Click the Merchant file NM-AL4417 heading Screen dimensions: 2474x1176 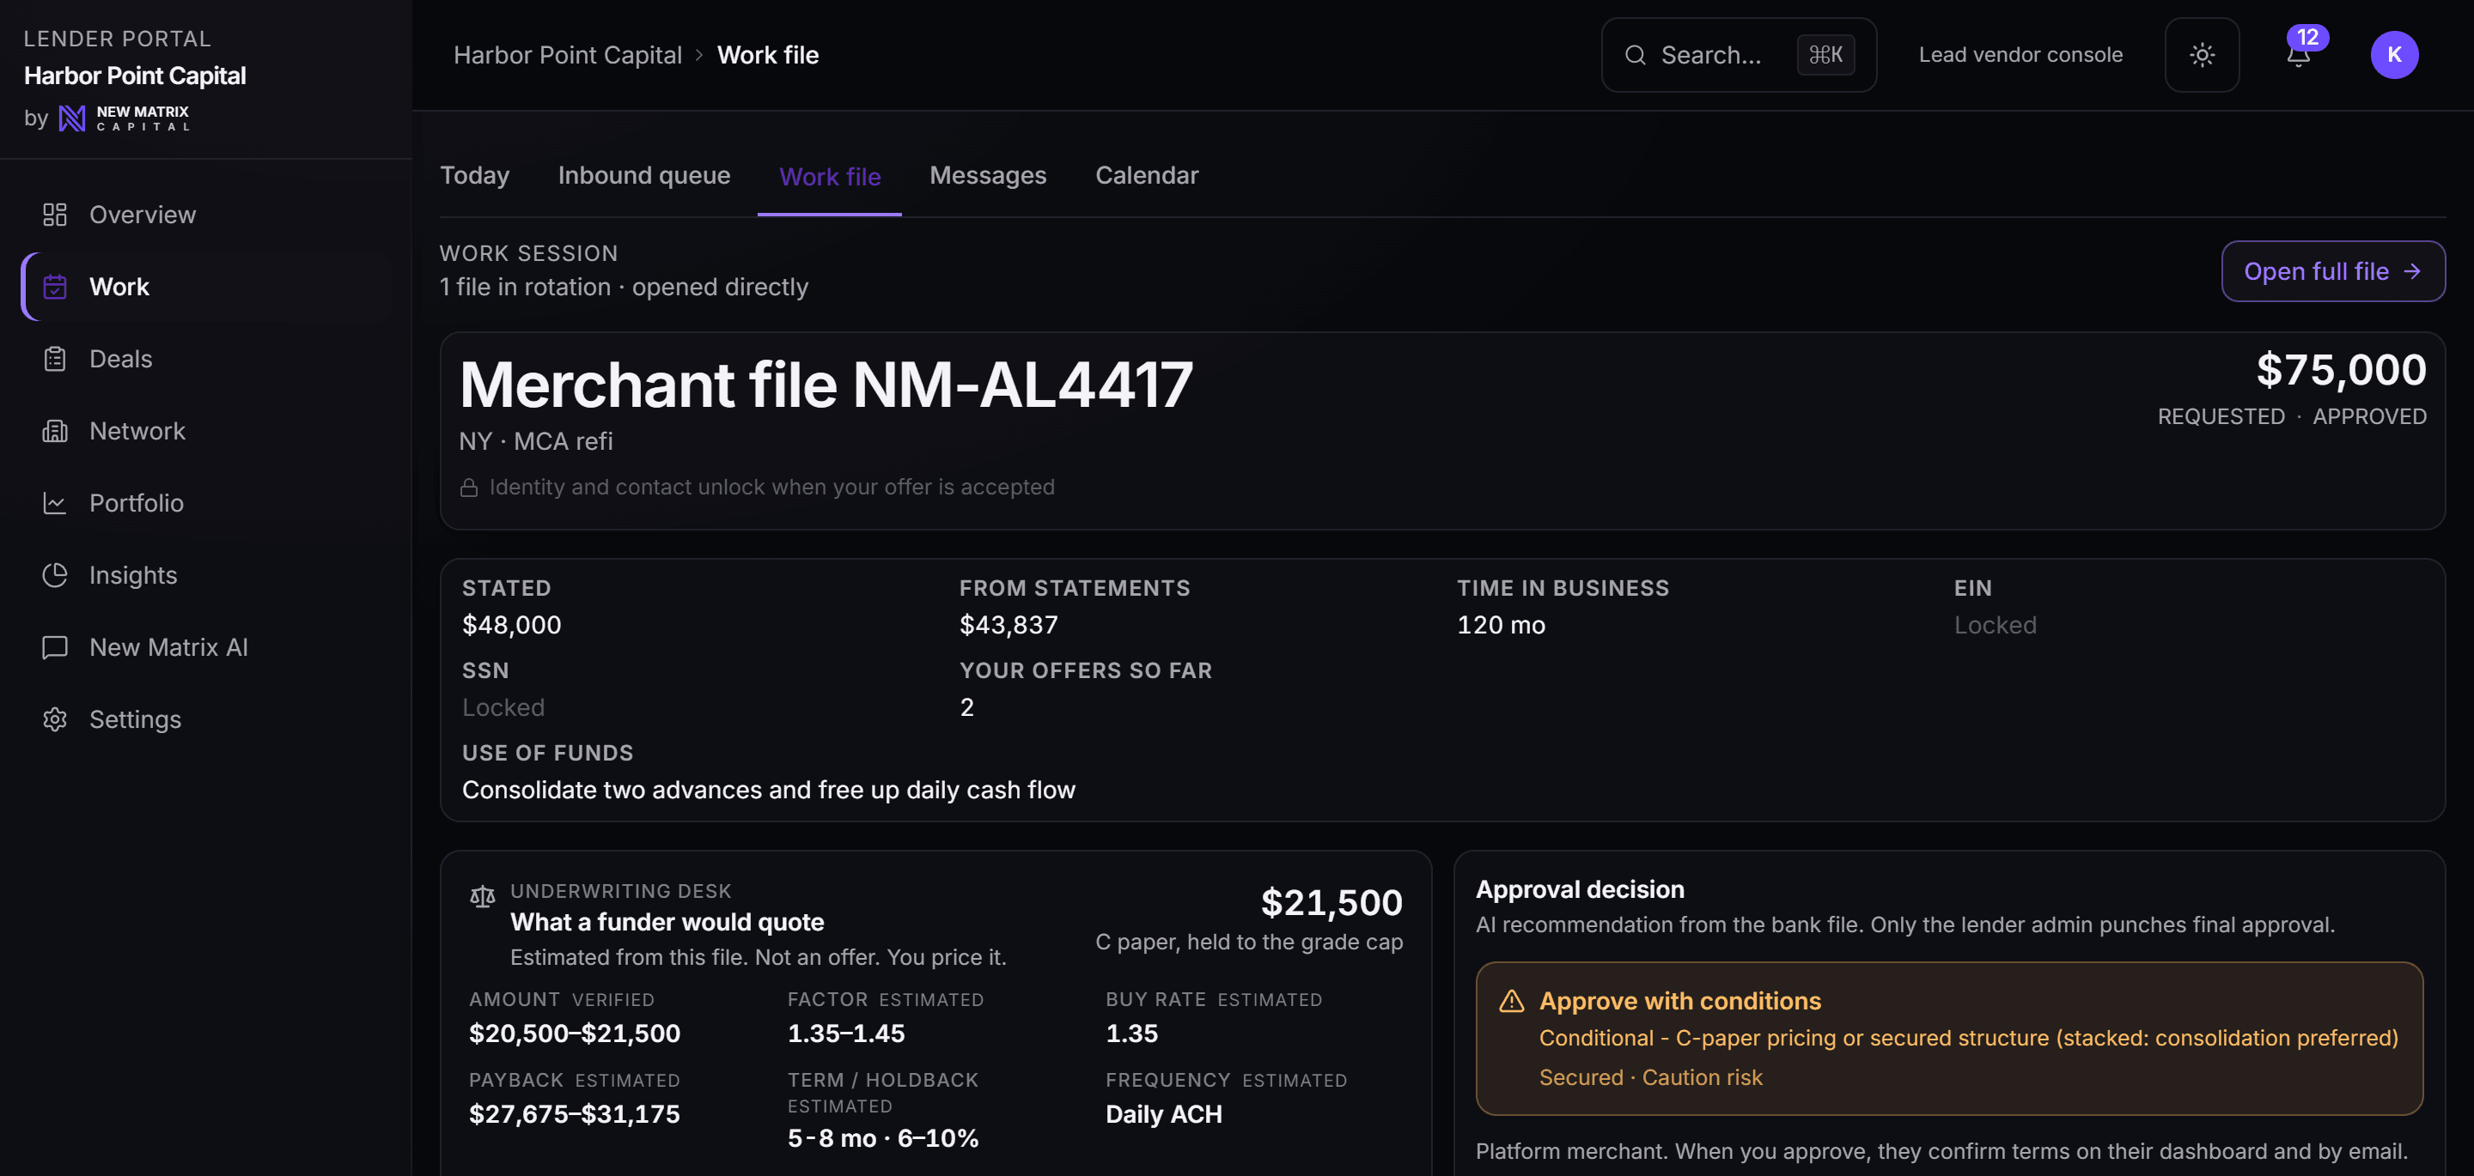pos(826,385)
